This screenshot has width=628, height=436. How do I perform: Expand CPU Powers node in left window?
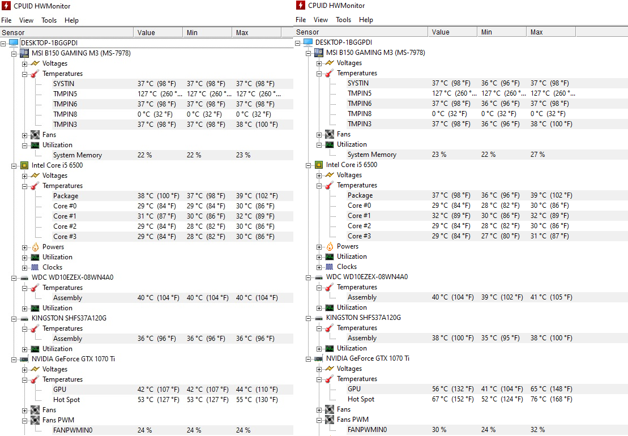pos(25,247)
